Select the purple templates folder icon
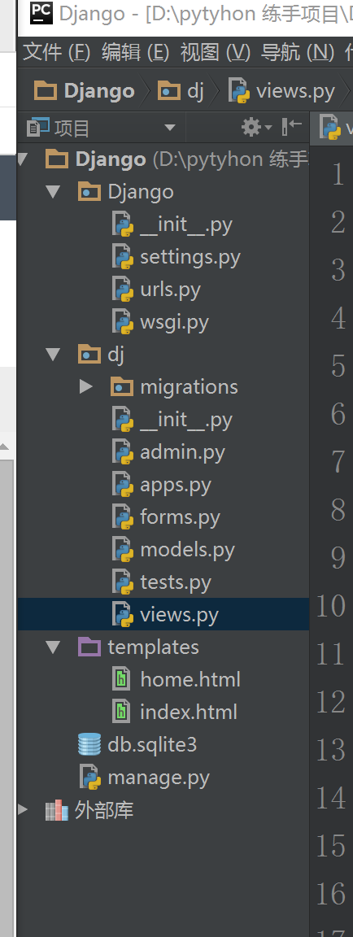 coord(89,647)
